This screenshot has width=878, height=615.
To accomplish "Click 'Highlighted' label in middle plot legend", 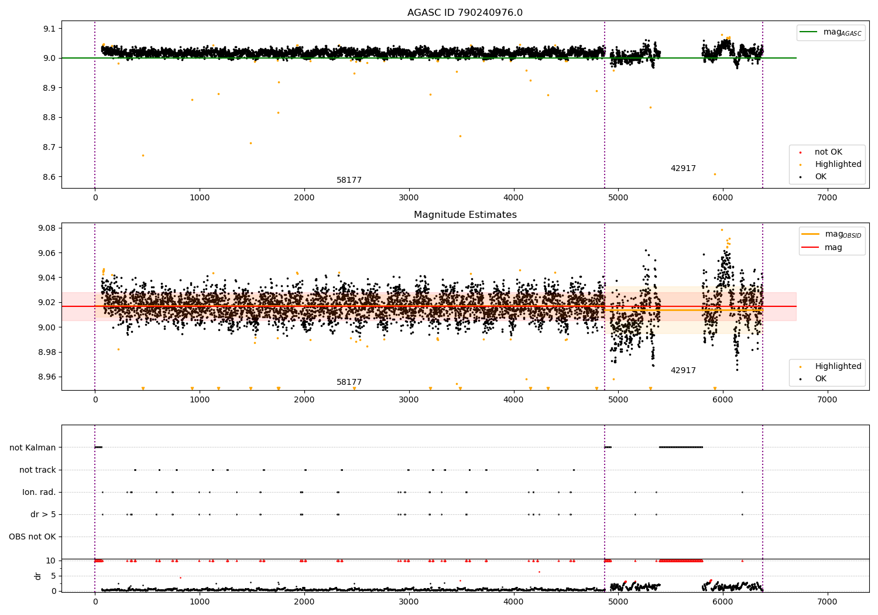I will (x=838, y=367).
